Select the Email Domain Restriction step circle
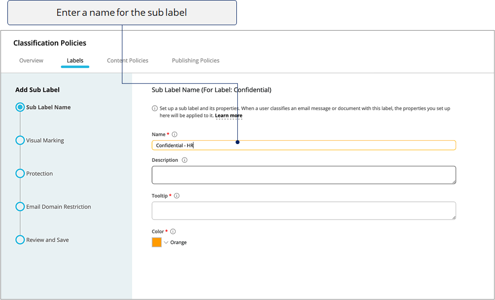495x300 pixels. pos(20,207)
